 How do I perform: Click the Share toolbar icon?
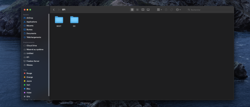click(166, 10)
